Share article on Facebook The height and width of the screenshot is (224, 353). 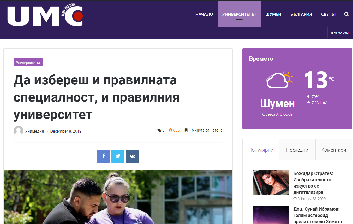[104, 156]
